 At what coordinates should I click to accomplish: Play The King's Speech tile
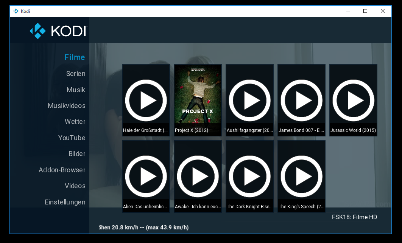pos(301,176)
